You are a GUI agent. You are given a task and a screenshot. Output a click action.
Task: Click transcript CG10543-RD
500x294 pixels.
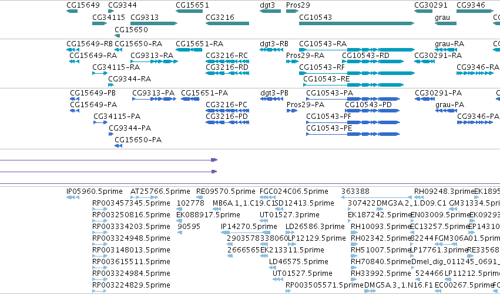pos(366,56)
